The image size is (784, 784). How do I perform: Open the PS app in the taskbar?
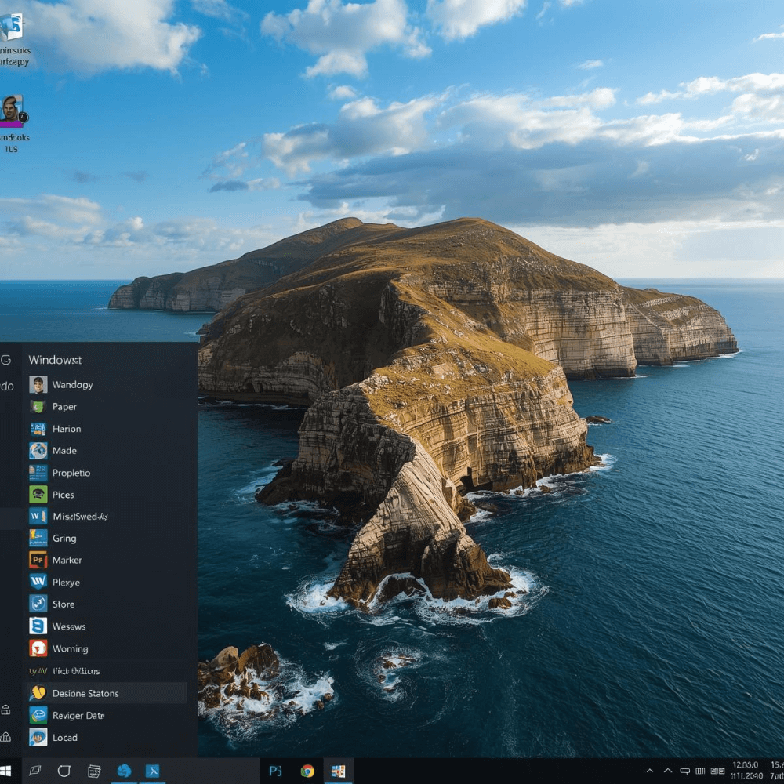(x=275, y=771)
